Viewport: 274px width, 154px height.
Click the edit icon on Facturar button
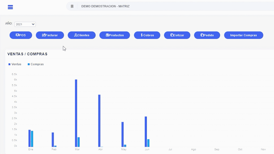[x=44, y=35]
